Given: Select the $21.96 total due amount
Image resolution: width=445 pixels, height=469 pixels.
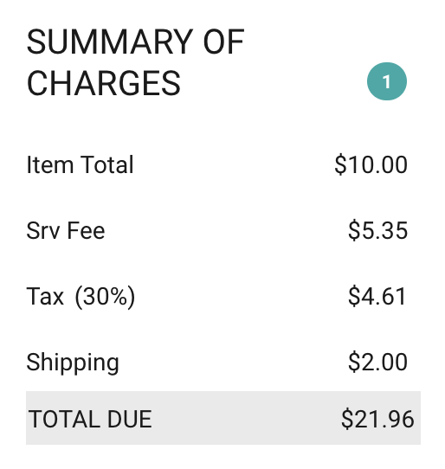Looking at the screenshot, I should pyautogui.click(x=377, y=420).
